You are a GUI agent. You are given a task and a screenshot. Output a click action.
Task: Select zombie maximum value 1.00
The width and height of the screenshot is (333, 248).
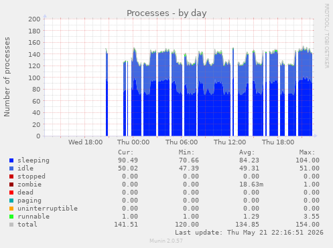(312, 184)
